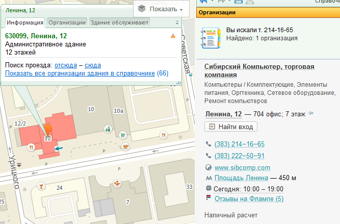This screenshot has width=340, height=224.
Task: Click the restaurant icon near Советская street
Action: click(x=163, y=135)
